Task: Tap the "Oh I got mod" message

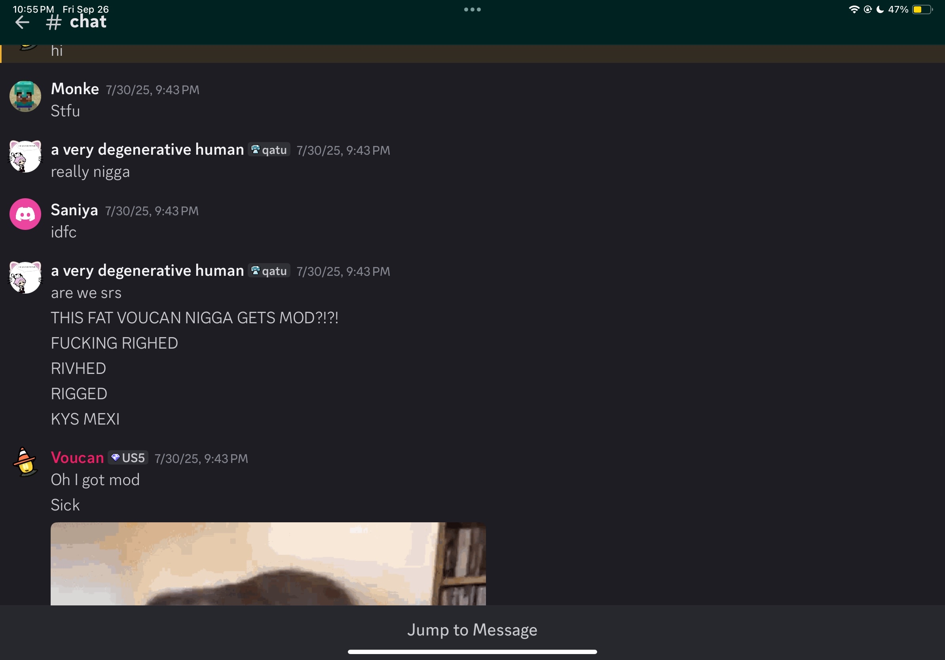Action: click(95, 480)
